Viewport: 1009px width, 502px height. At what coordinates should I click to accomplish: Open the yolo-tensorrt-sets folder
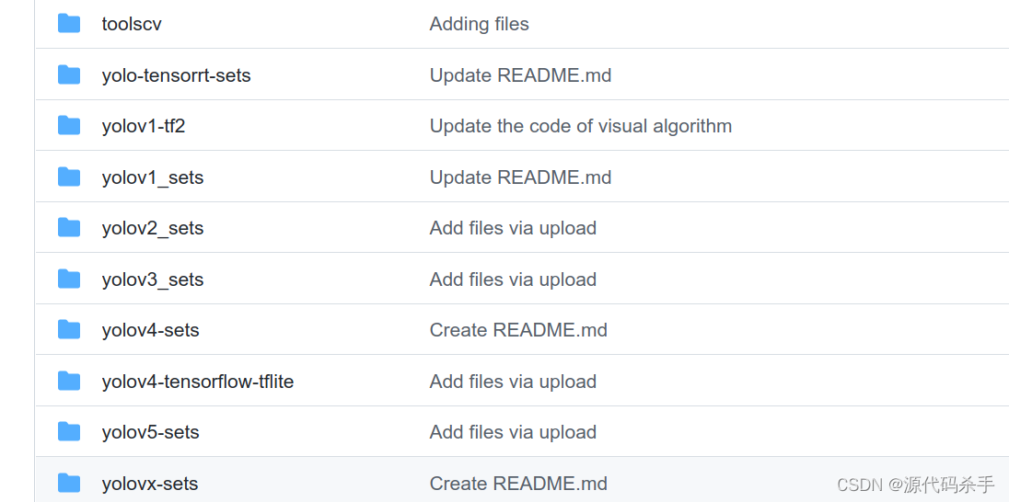click(x=177, y=75)
